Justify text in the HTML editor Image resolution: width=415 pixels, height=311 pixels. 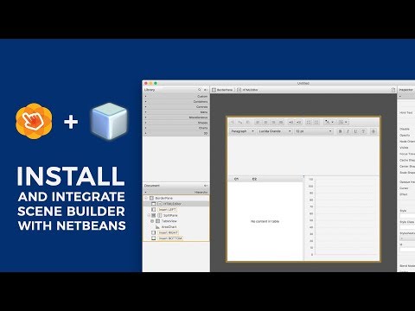[281, 122]
